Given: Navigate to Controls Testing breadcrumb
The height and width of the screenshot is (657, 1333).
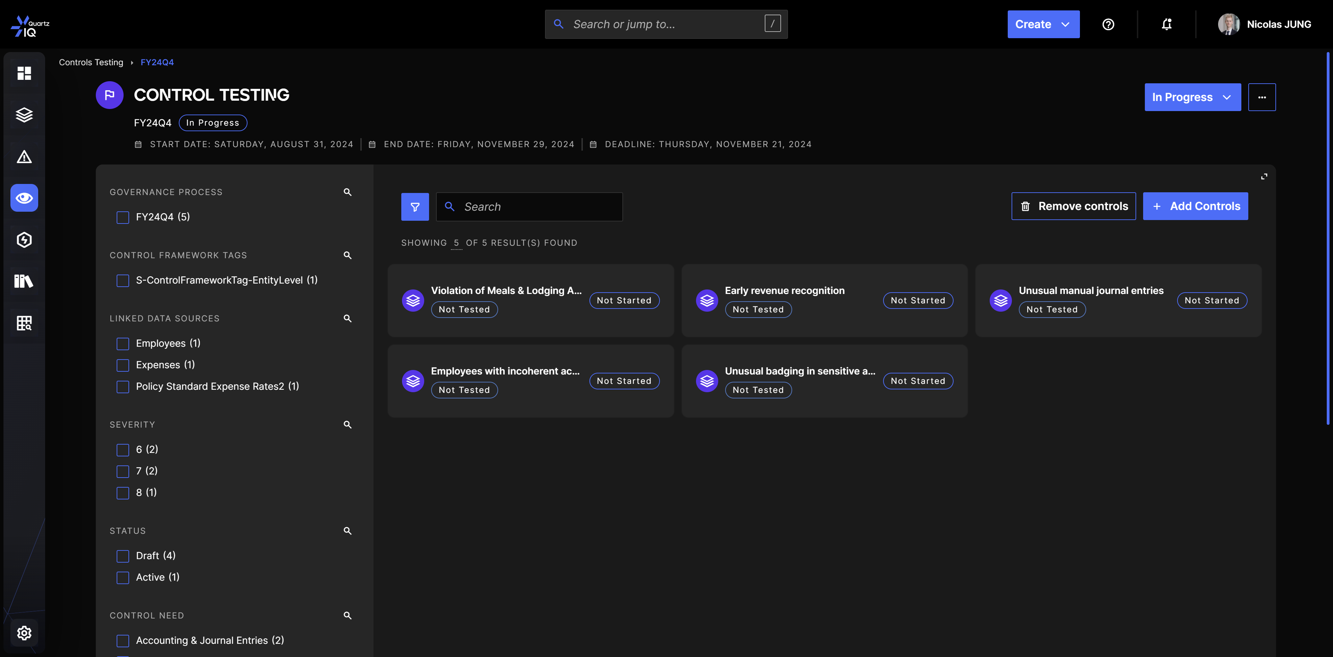Looking at the screenshot, I should tap(91, 62).
